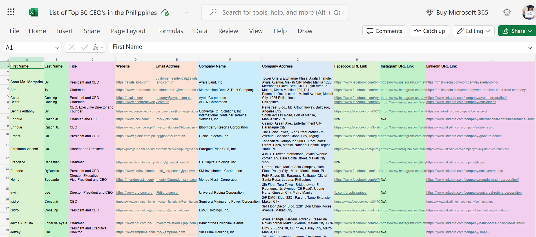Click the green Share button
This screenshot has width=536, height=237.
click(x=517, y=31)
